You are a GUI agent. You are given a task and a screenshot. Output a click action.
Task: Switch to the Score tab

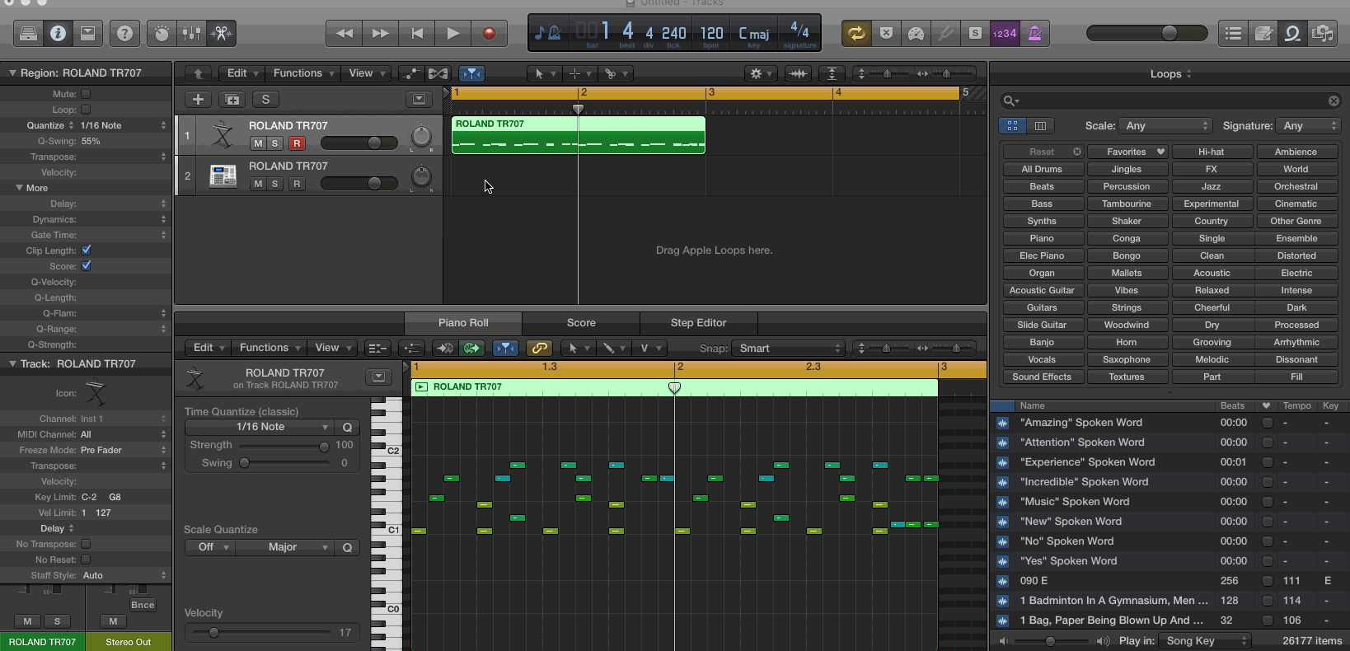click(x=581, y=323)
